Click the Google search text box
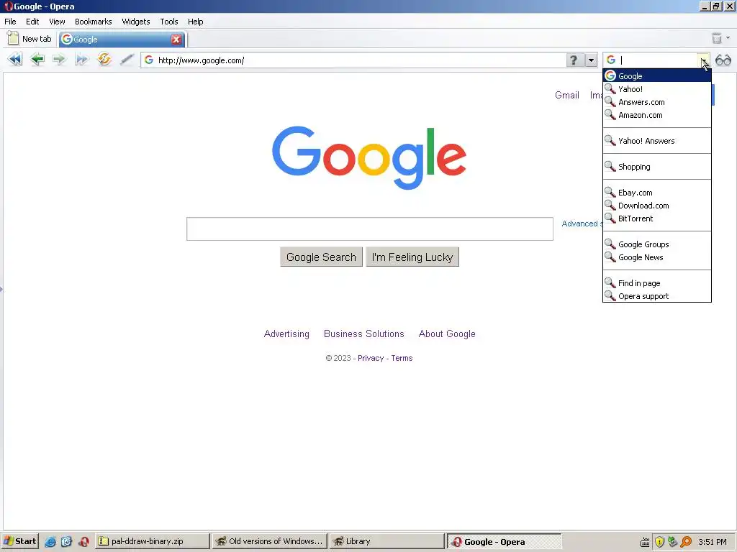 tap(369, 229)
